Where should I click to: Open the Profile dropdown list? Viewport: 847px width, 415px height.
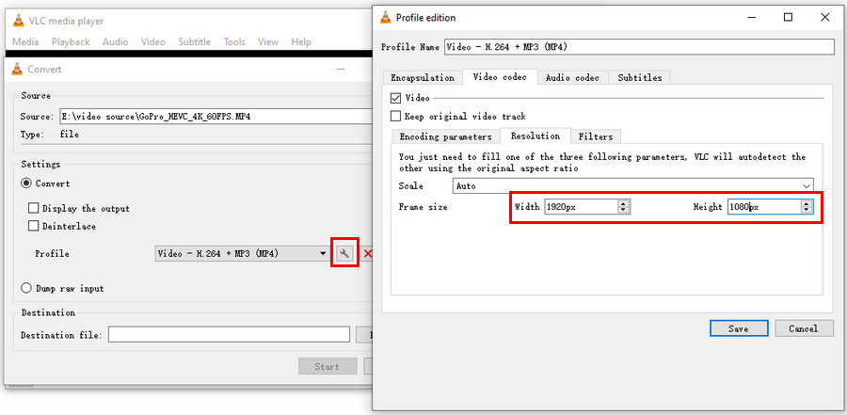coord(242,253)
